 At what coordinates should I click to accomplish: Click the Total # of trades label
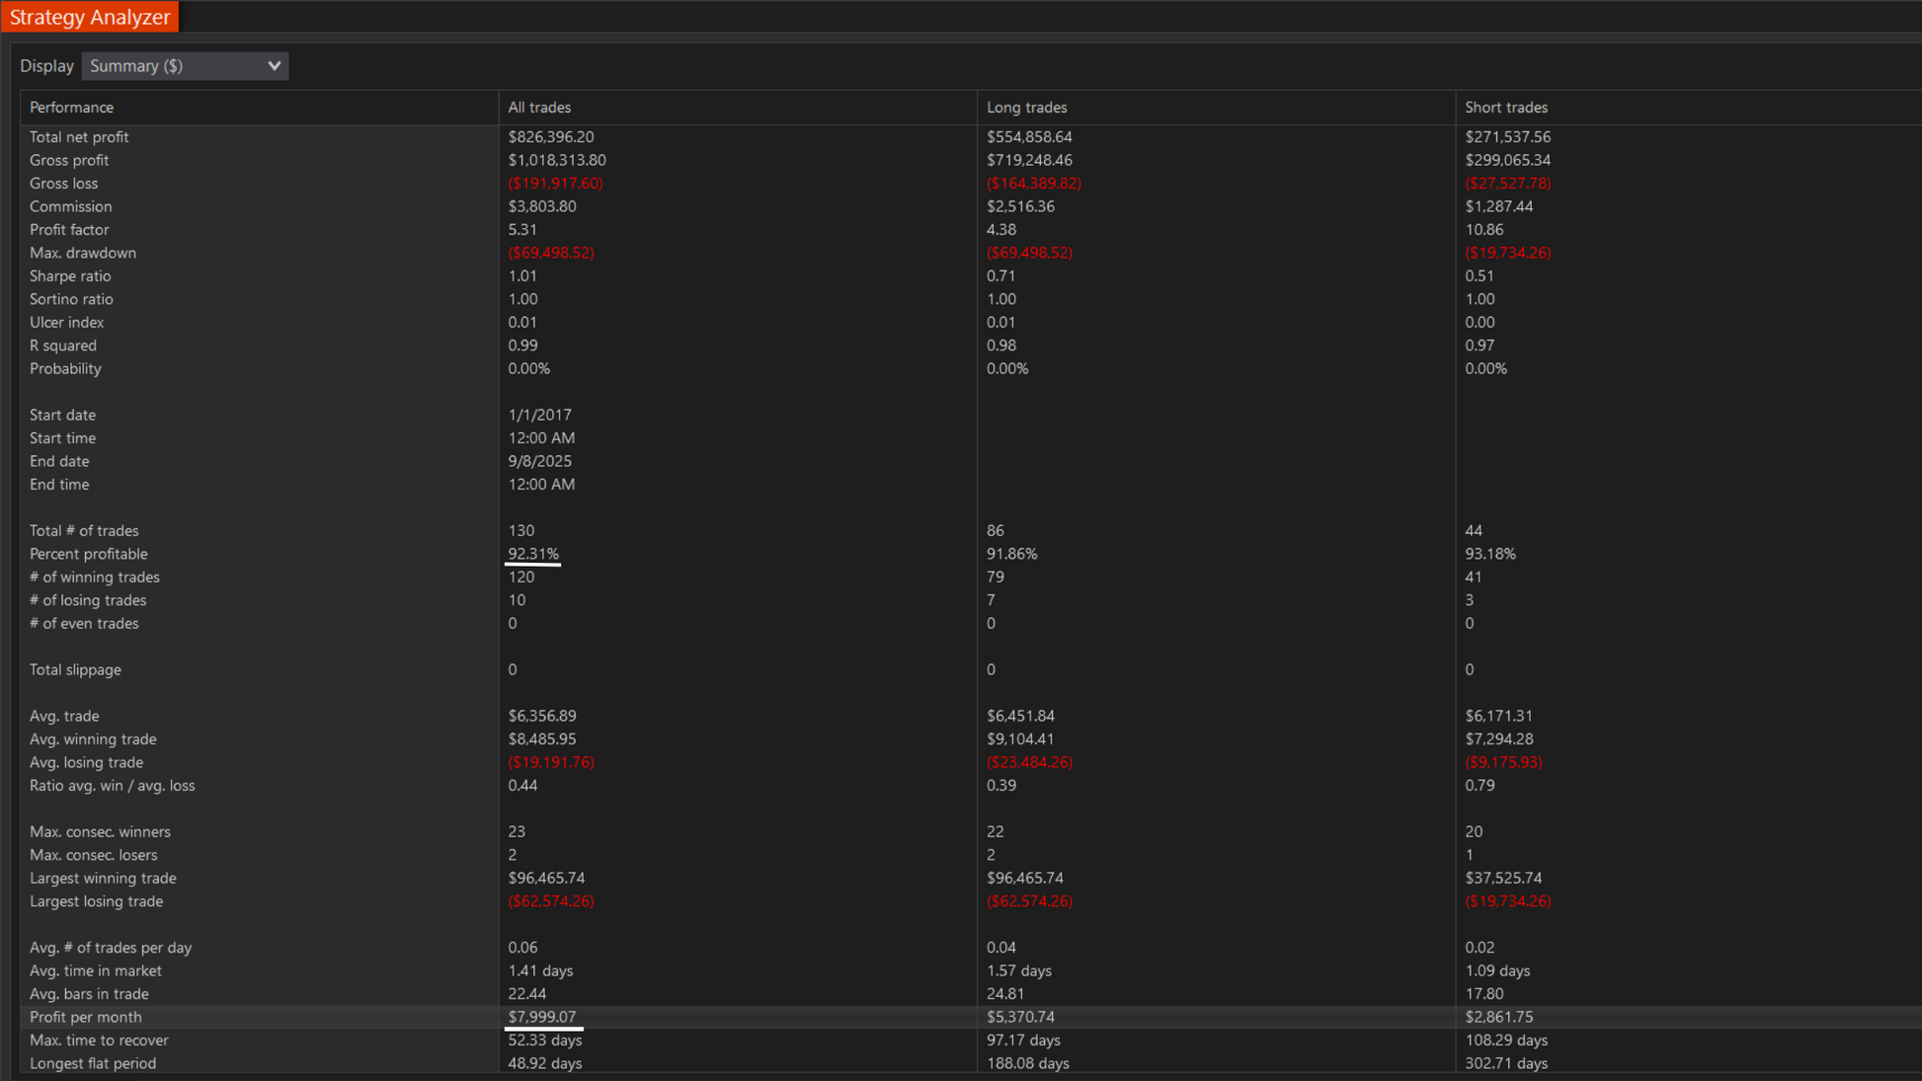click(84, 531)
